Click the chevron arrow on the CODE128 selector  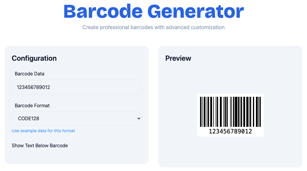click(138, 118)
